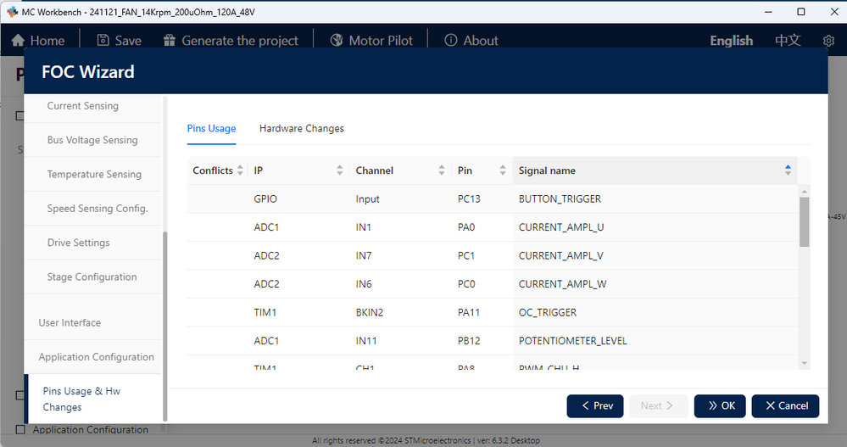Image resolution: width=847 pixels, height=447 pixels.
Task: Switch language to English
Action: coord(731,41)
